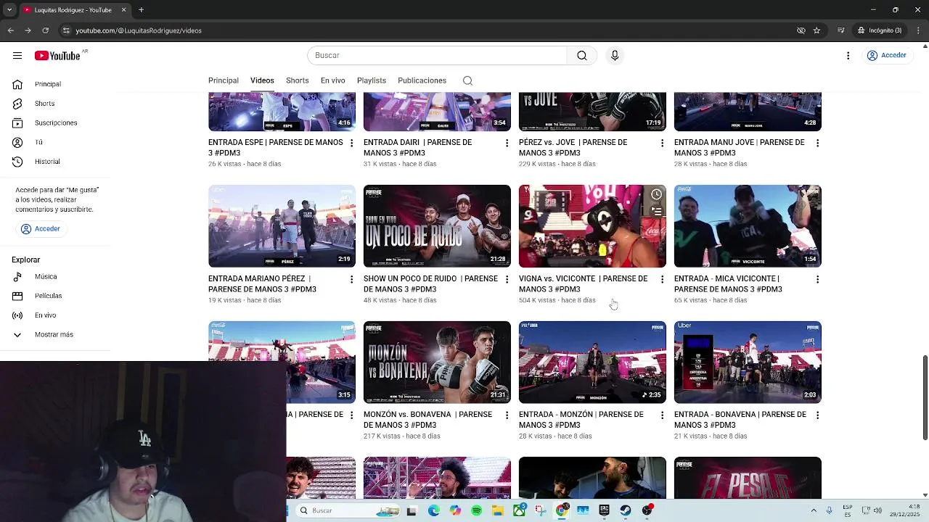The image size is (929, 522).
Task: Open options for ENTRADA MARIANO PÉREZ video
Action: tap(351, 279)
